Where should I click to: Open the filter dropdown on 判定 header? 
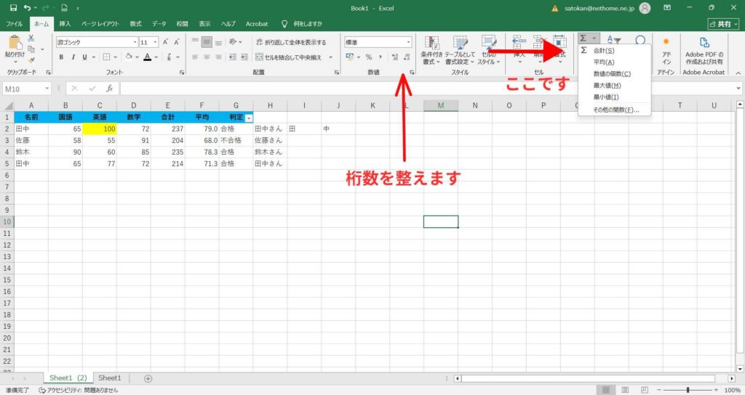[249, 117]
